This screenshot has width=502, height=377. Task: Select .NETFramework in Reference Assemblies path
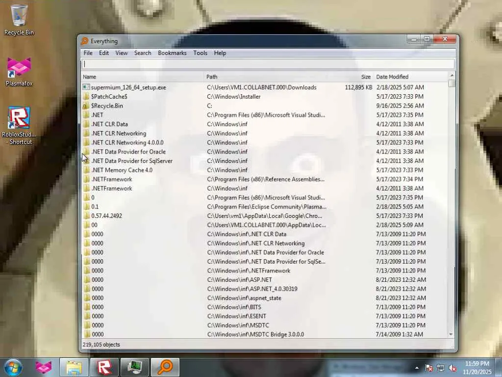[265, 179]
